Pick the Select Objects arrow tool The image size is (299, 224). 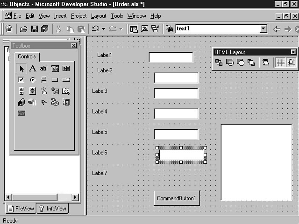click(21, 69)
